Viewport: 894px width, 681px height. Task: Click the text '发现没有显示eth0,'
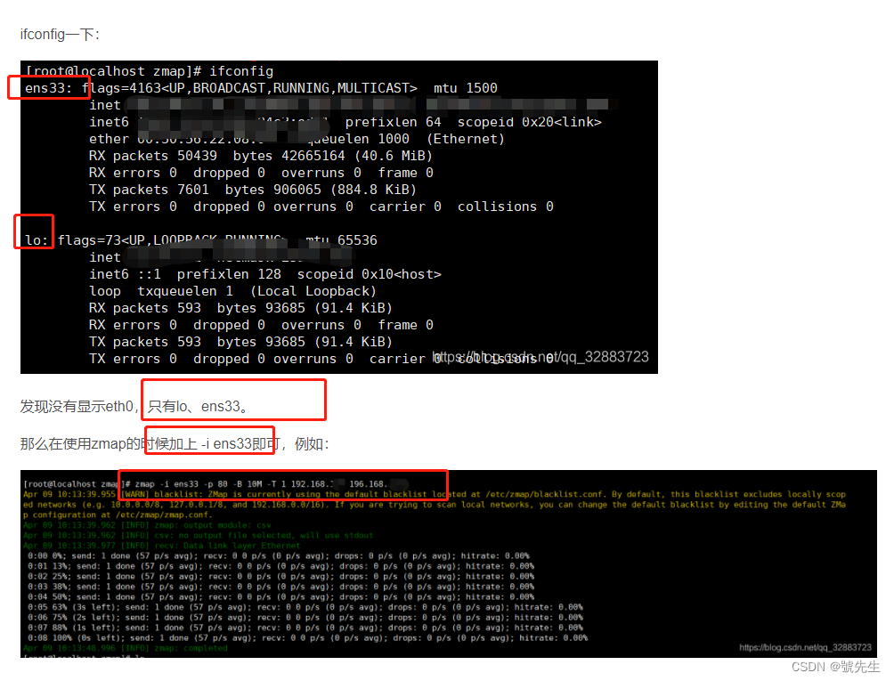coord(79,406)
